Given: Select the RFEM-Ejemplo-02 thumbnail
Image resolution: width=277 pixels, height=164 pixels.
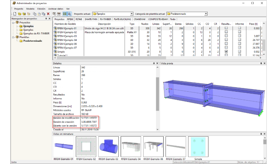Looking at the screenshot, I should (x=86, y=146).
